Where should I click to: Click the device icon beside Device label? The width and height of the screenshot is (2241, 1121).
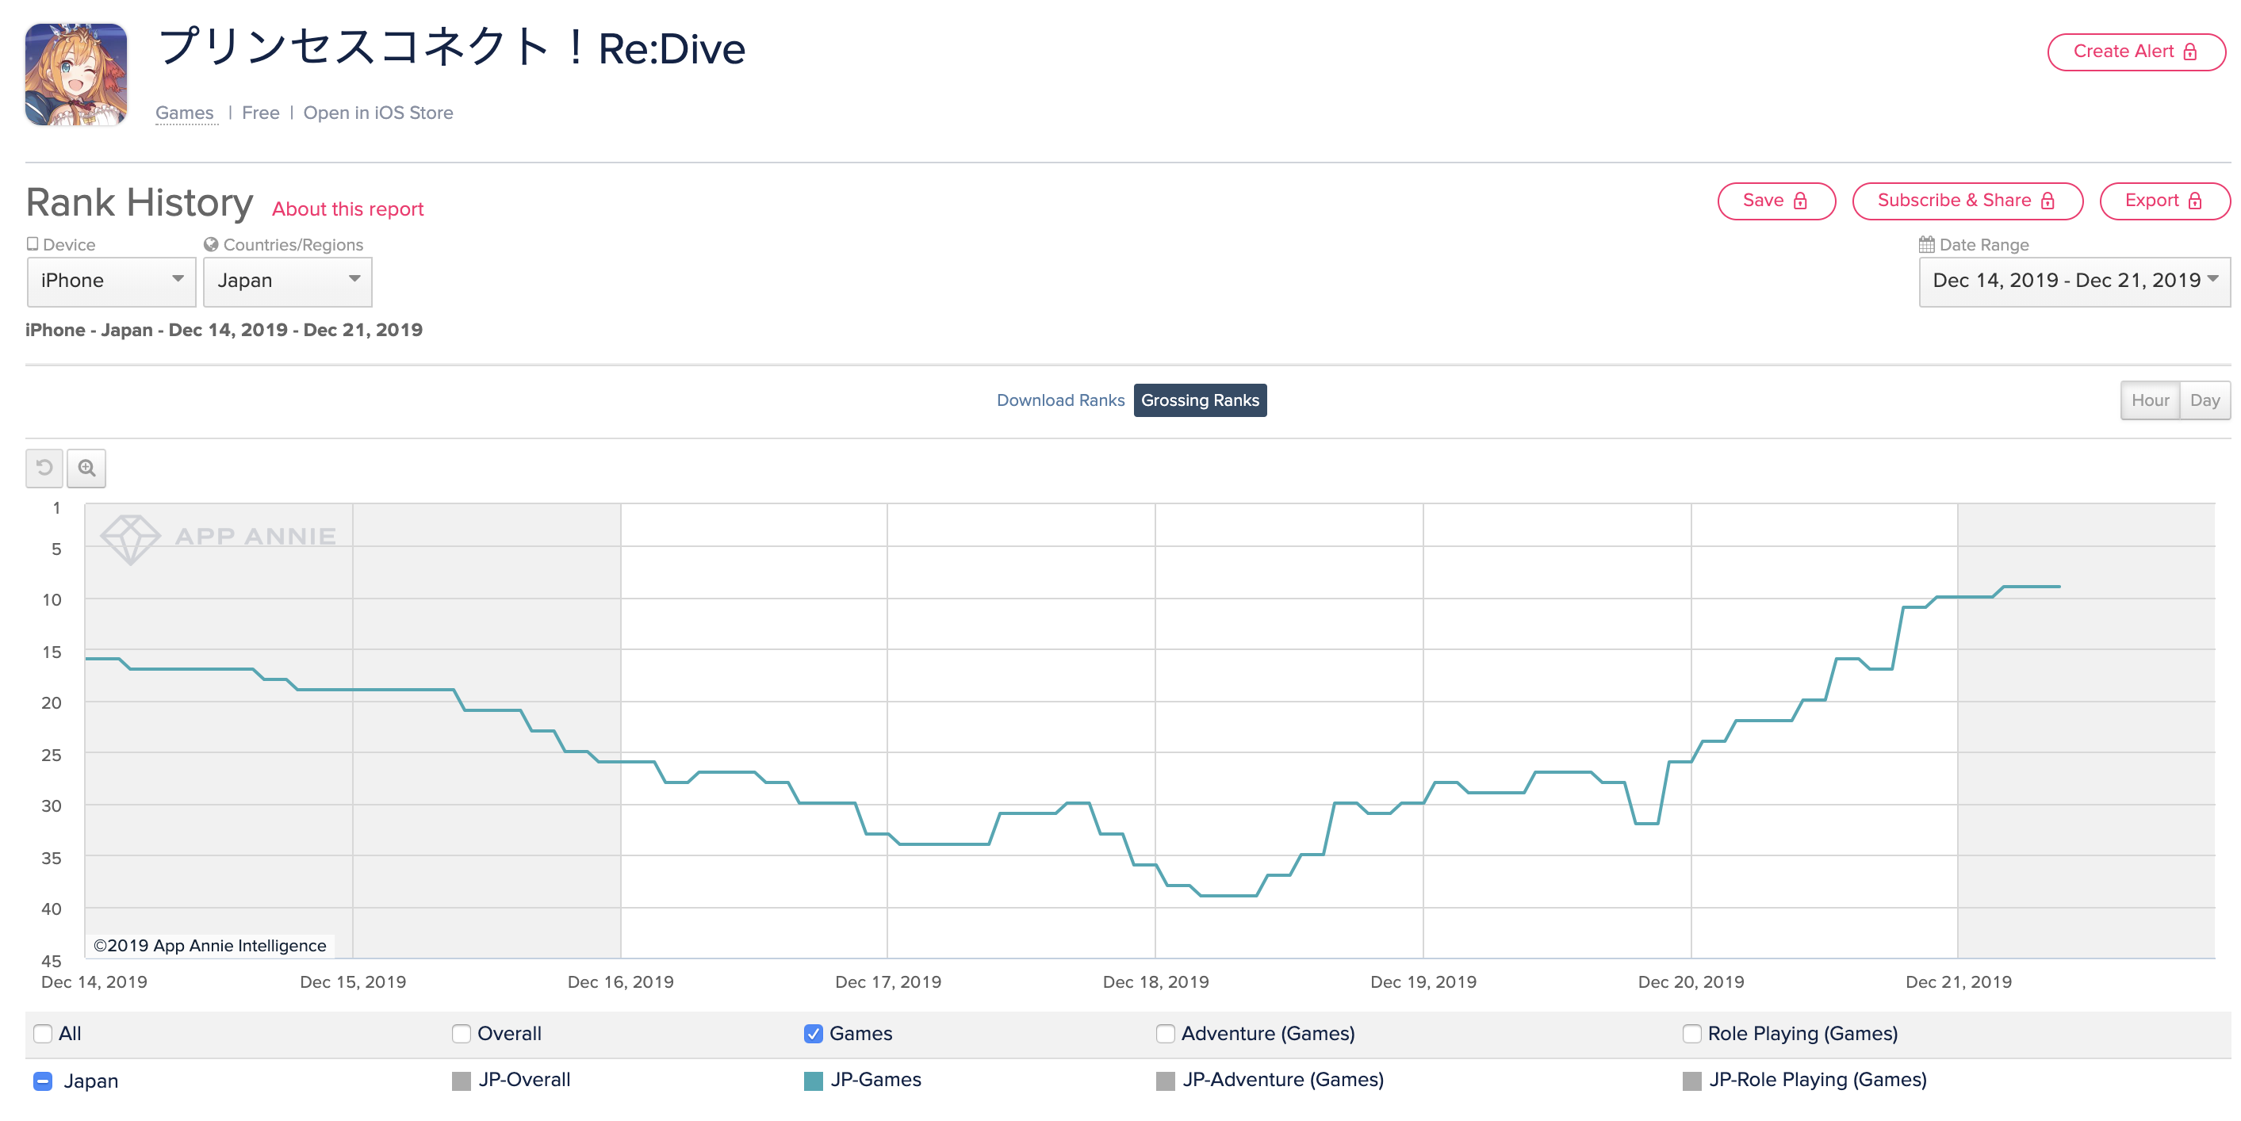pyautogui.click(x=33, y=244)
